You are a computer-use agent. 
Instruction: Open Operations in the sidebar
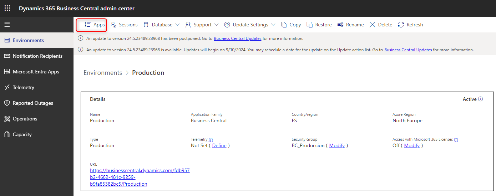click(37, 119)
